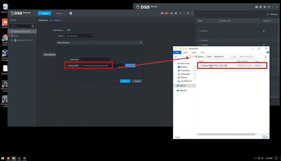This screenshot has height=161, width=281.
Task: Open the DSS Server settings gear
Action: pyautogui.click(x=265, y=7)
